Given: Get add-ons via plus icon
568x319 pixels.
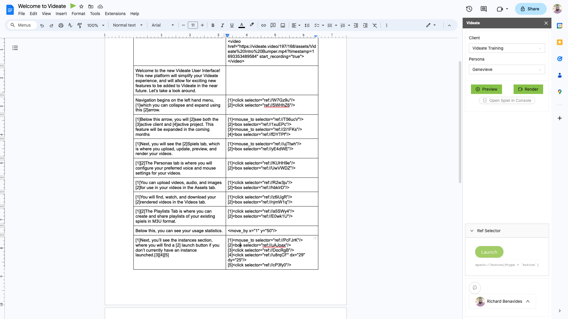Looking at the screenshot, I should coord(560,118).
